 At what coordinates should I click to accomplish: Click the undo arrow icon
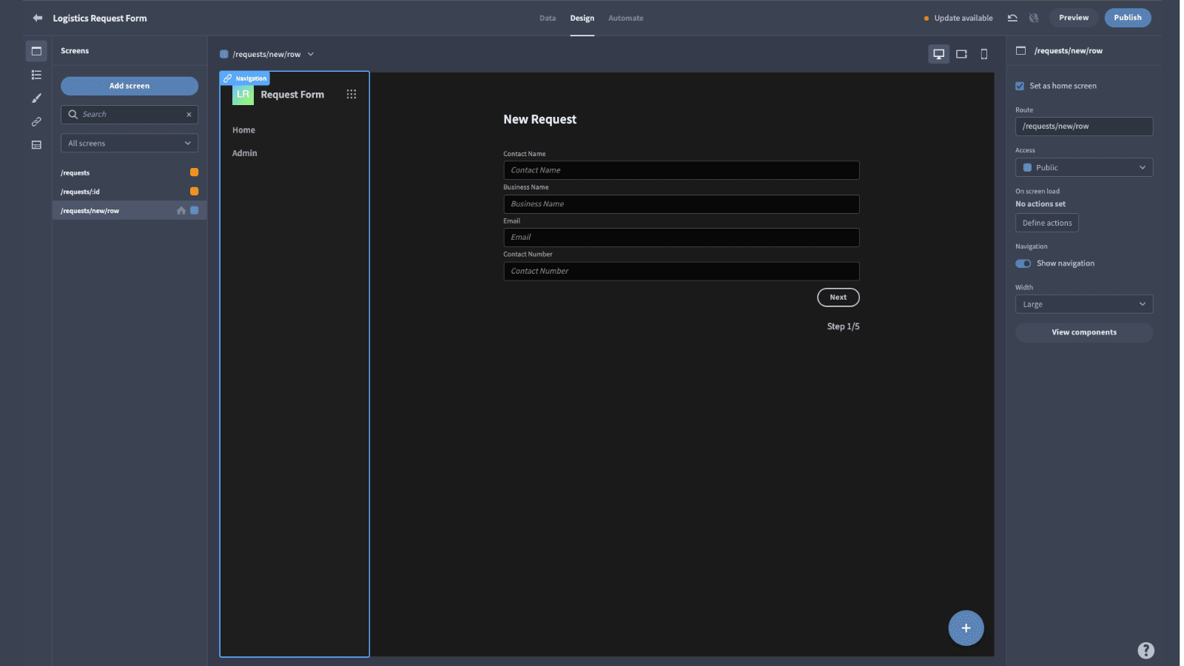(1012, 18)
